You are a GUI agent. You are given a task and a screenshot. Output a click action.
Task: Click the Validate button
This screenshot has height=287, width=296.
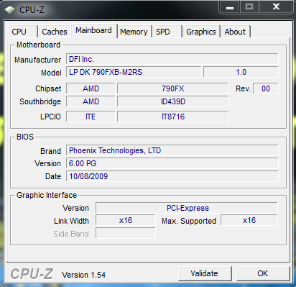point(205,273)
